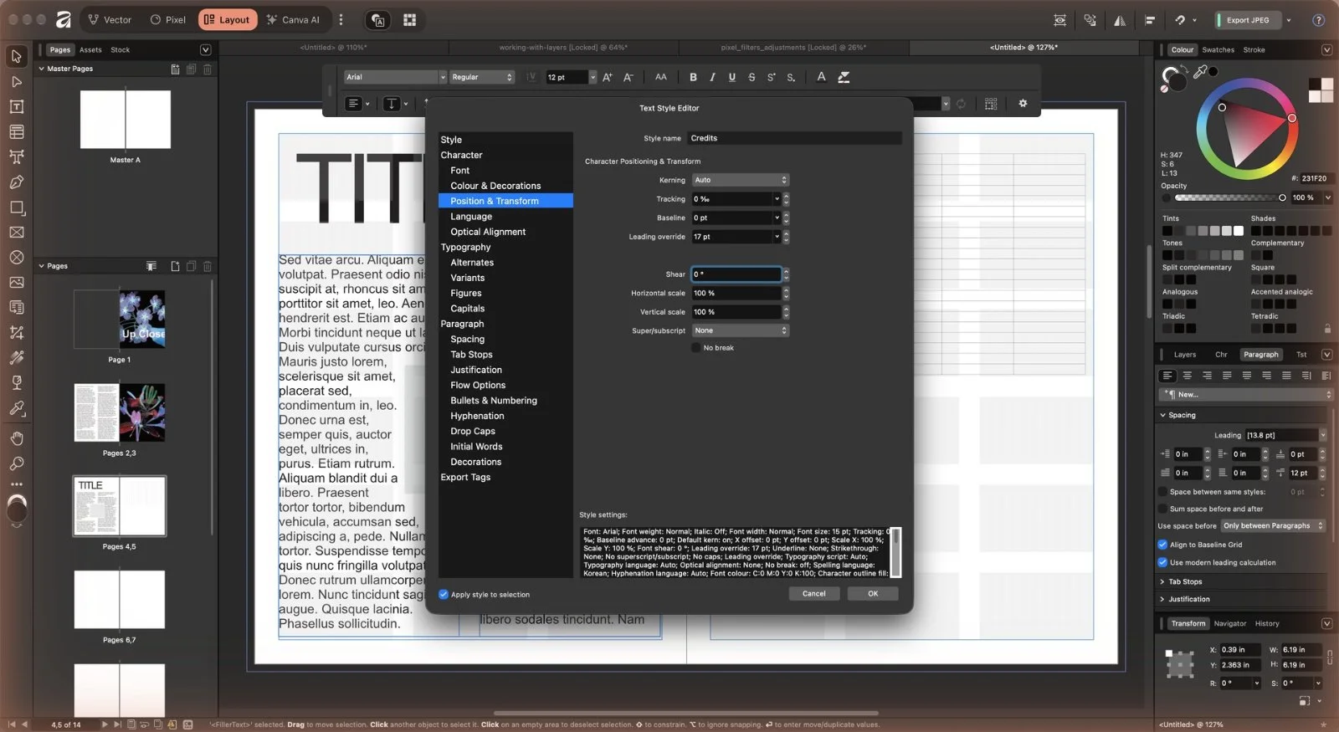Confirm with the OK button
The image size is (1339, 732).
click(x=873, y=594)
